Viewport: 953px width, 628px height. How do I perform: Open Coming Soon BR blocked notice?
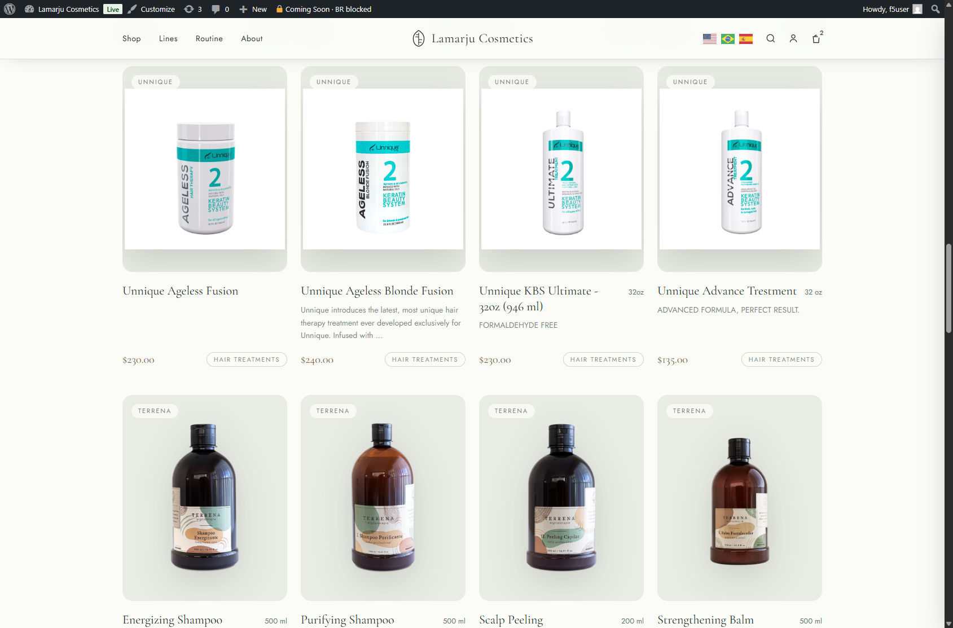(x=323, y=9)
